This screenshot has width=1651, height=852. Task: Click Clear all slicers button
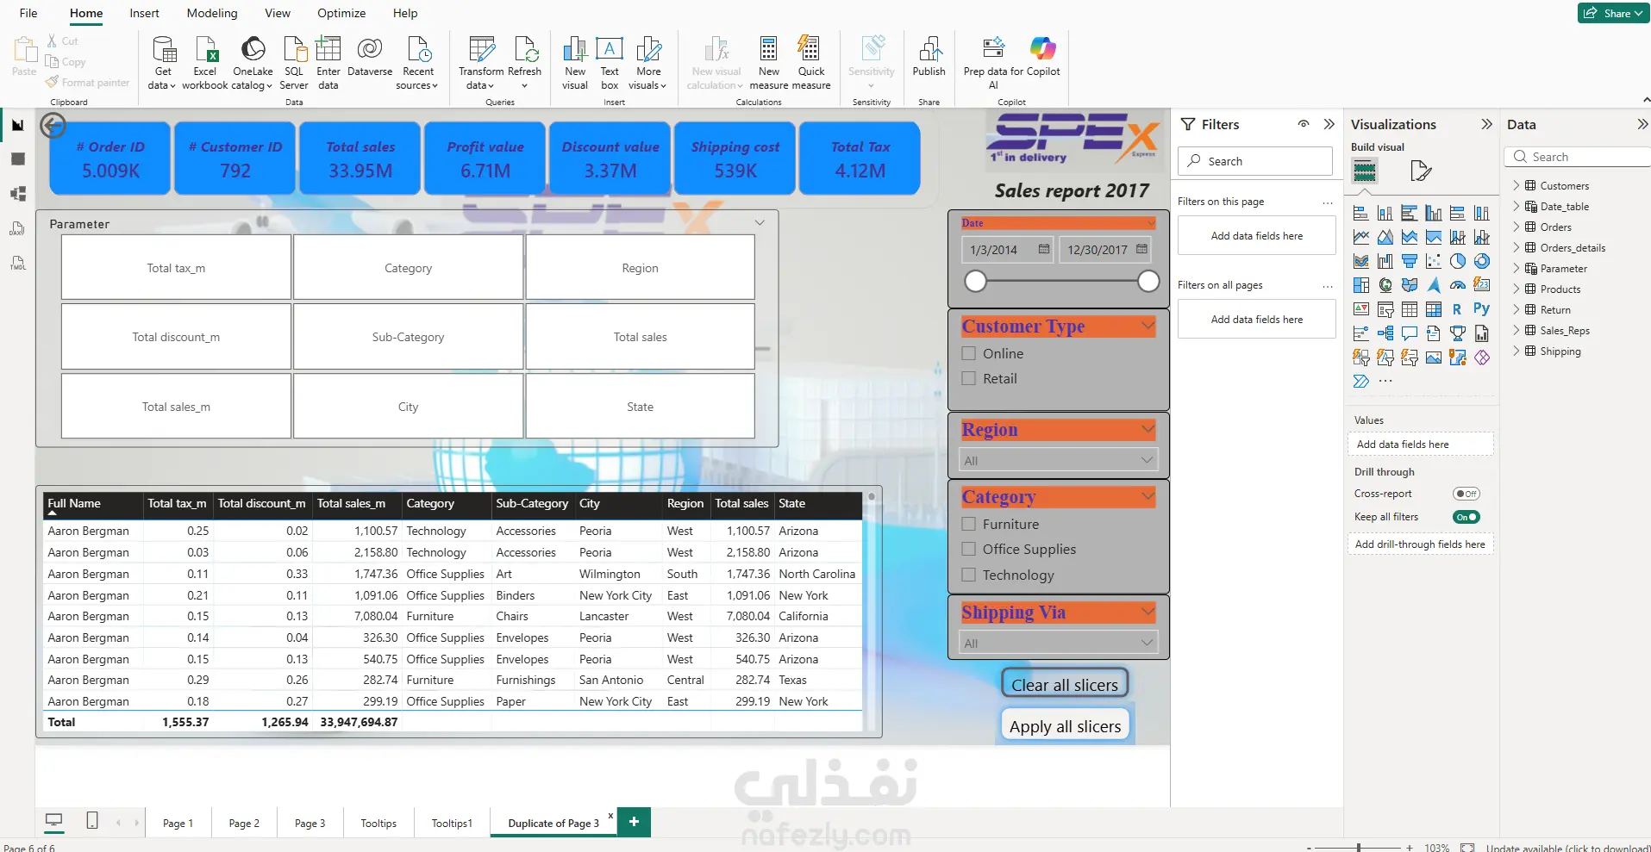click(1065, 684)
